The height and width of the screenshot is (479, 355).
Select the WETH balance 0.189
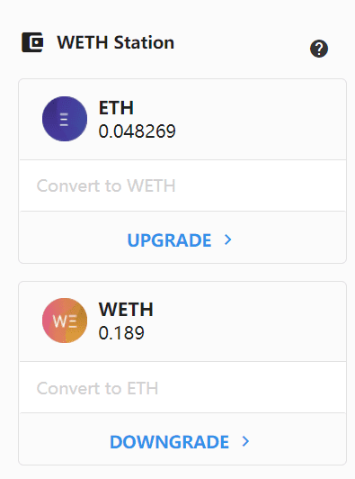click(x=121, y=333)
